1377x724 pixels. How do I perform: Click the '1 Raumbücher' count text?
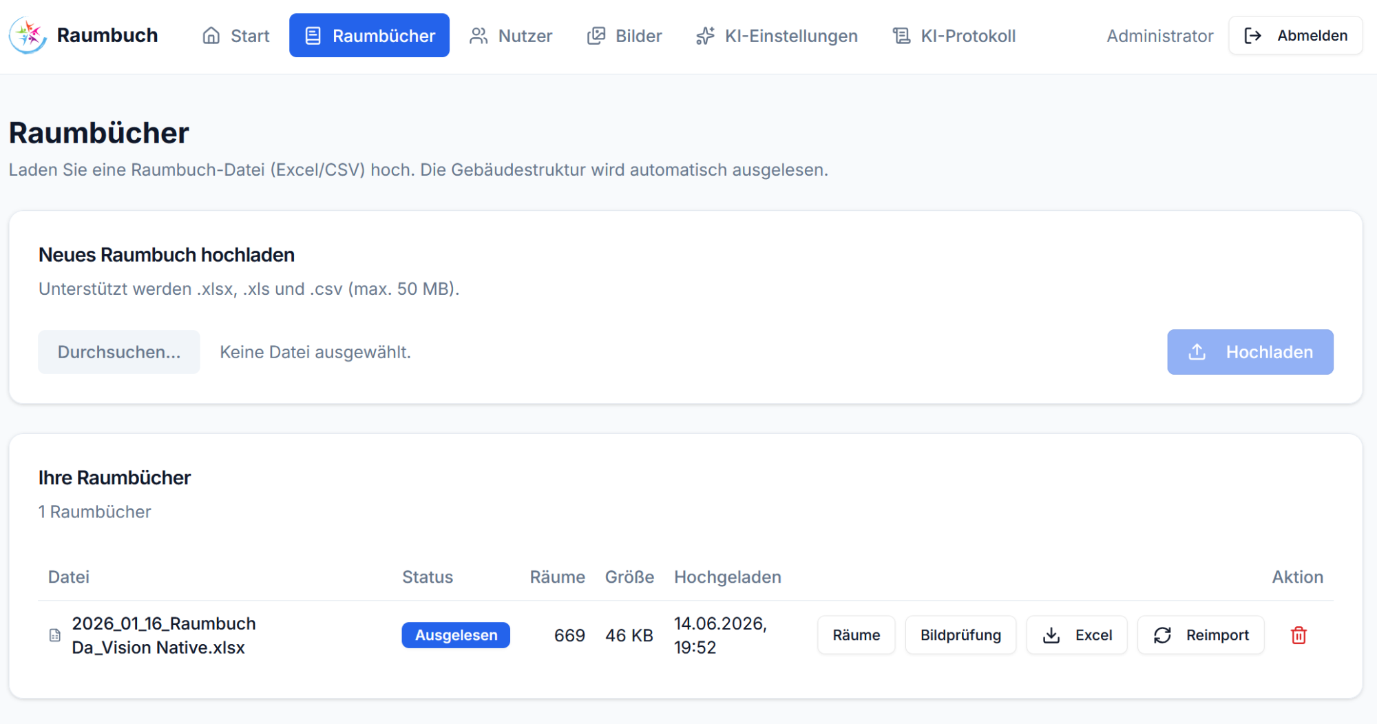(x=94, y=512)
